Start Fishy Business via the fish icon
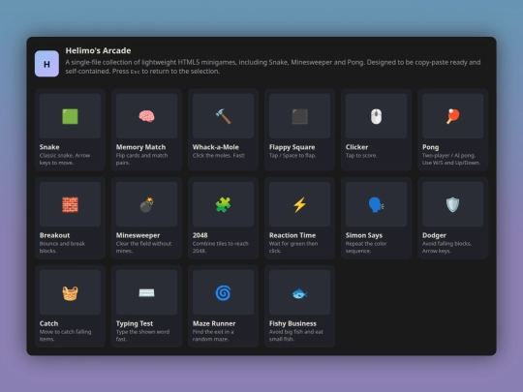The width and height of the screenshot is (523, 392). pos(299,293)
